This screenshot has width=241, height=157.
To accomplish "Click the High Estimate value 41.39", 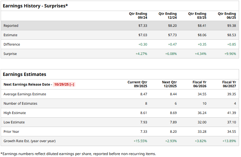I will (x=232, y=113).
